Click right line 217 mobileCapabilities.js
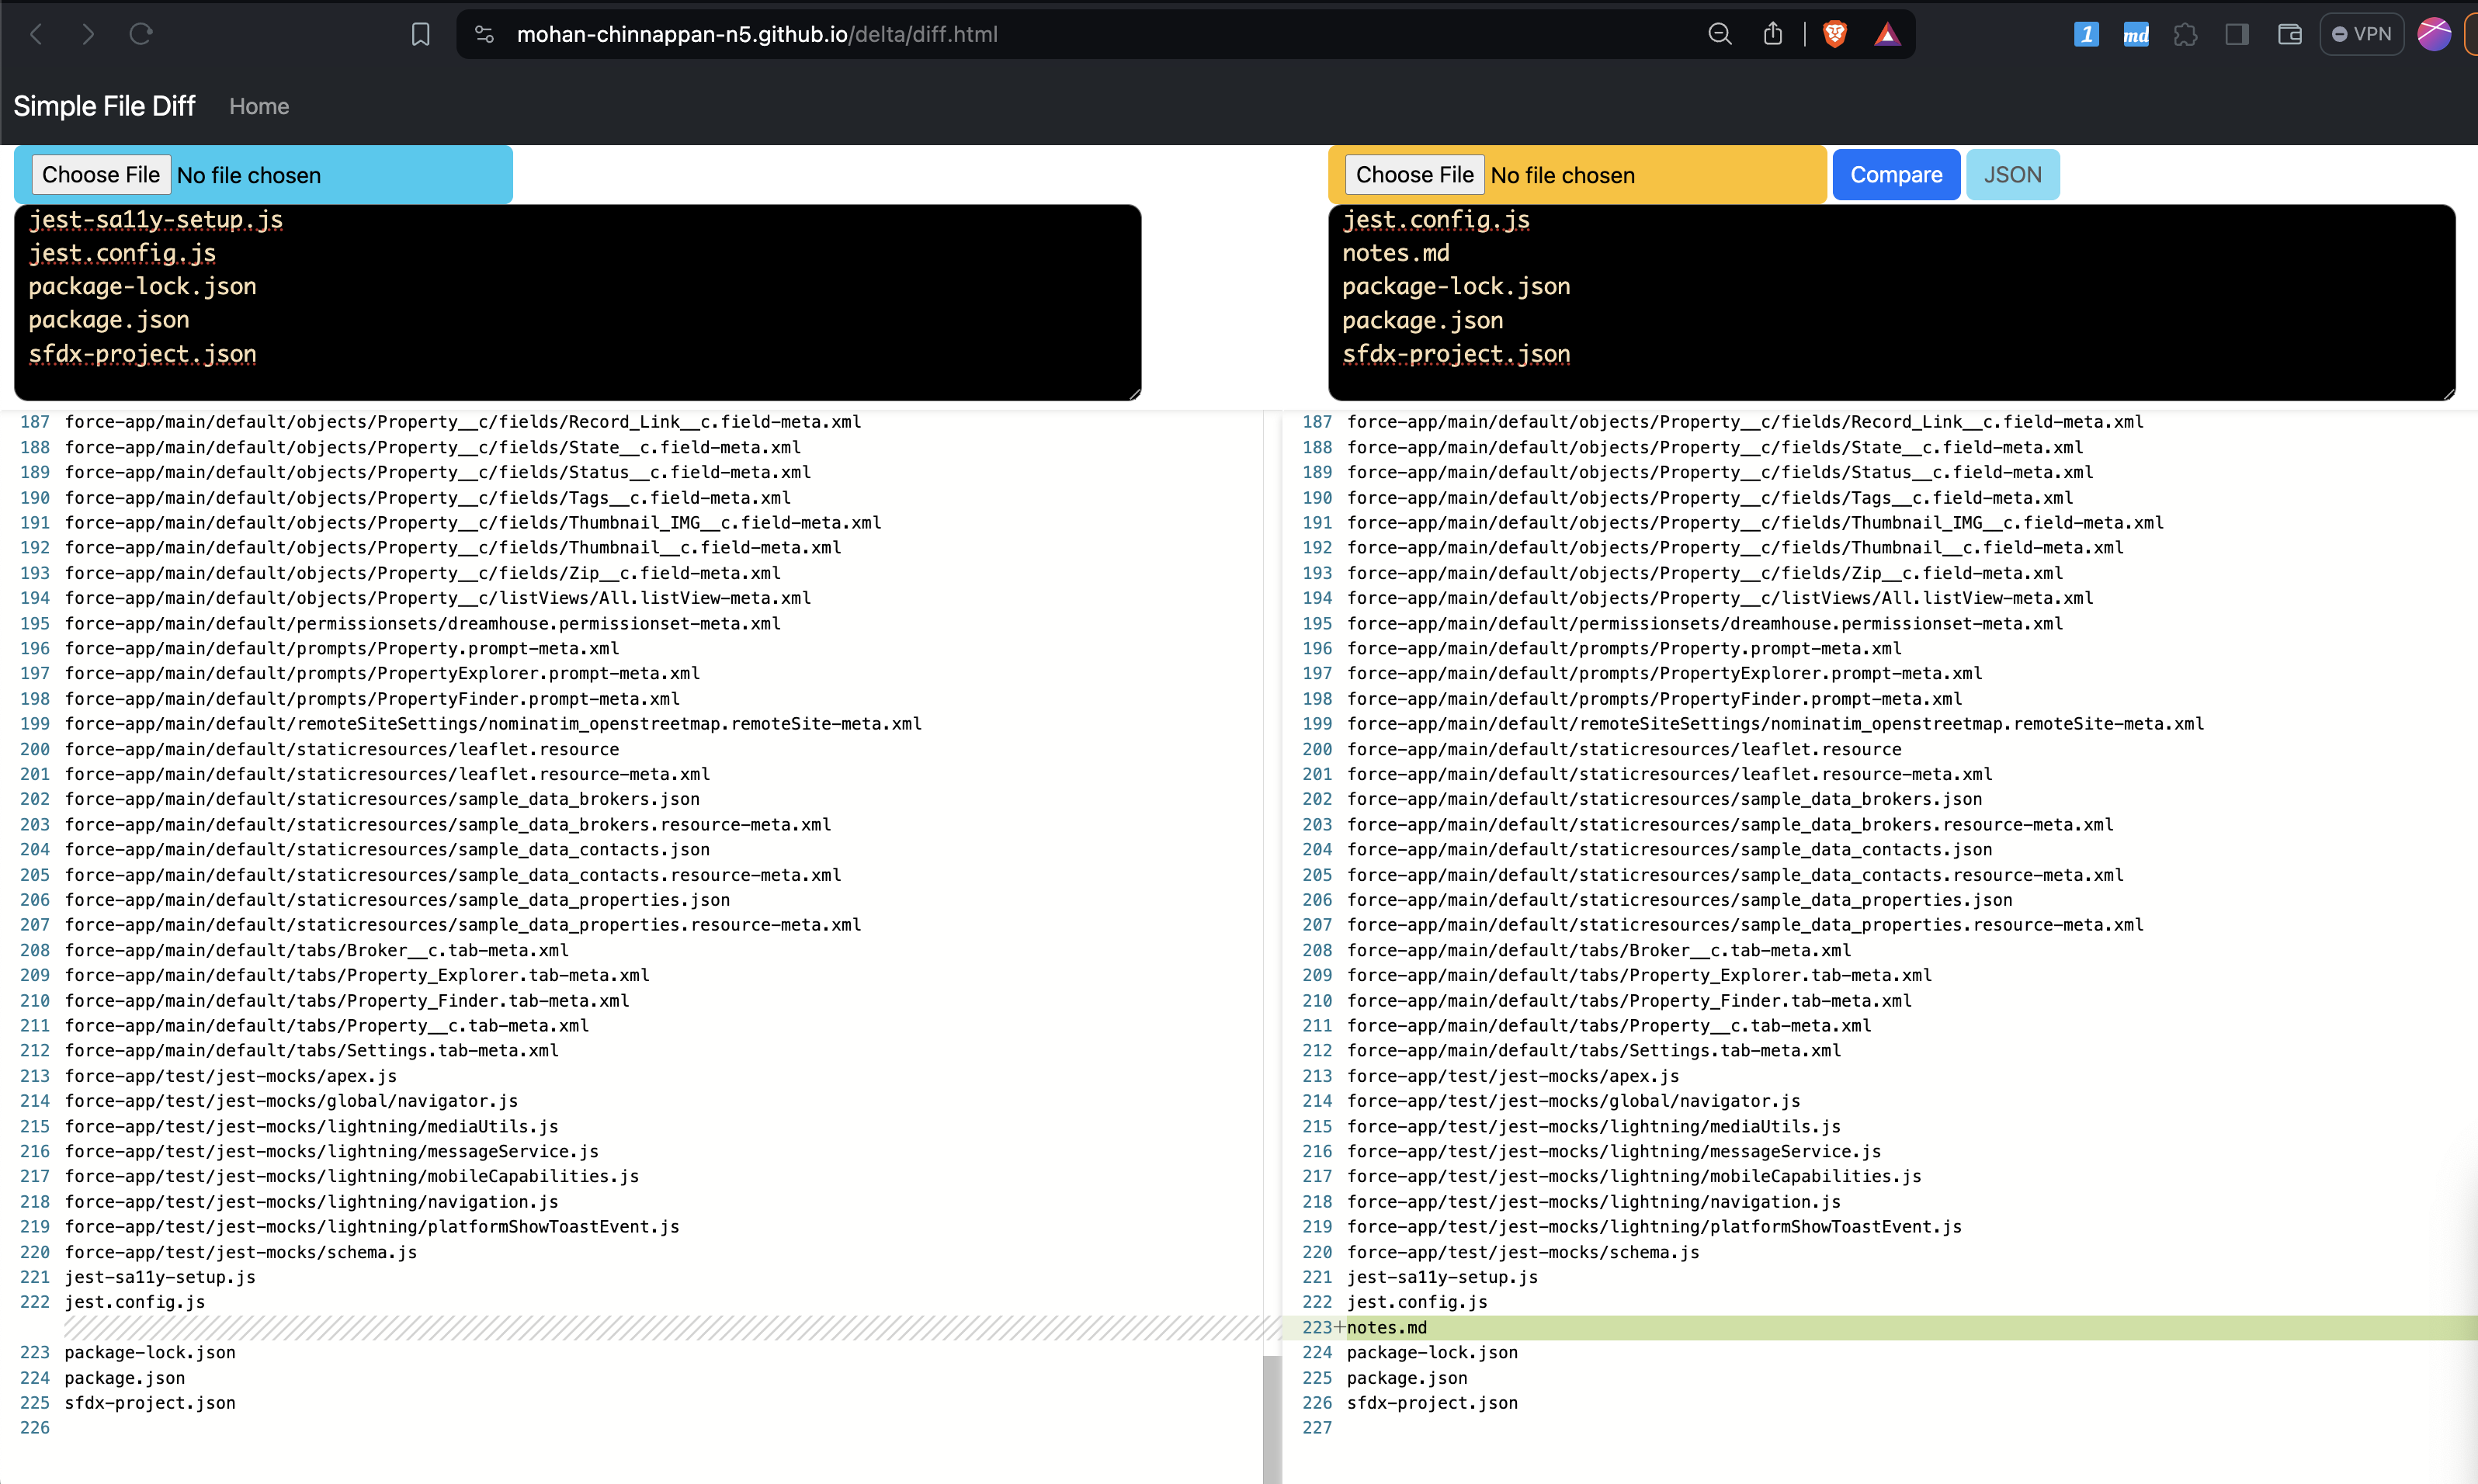 tap(1634, 1176)
